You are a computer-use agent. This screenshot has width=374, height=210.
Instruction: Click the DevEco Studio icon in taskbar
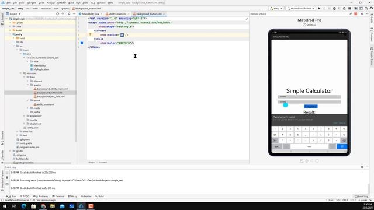pyautogui.click(x=81, y=206)
